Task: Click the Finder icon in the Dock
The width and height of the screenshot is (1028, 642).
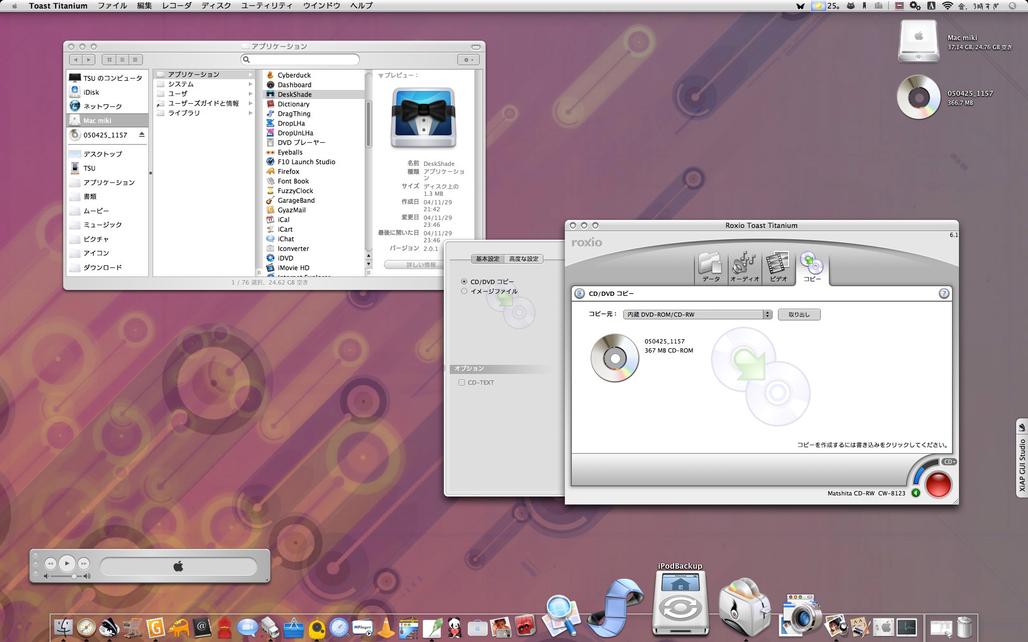Action: tap(64, 627)
